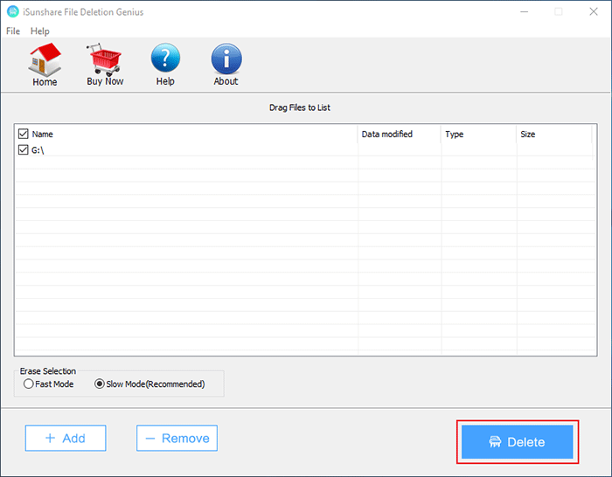Toggle the select-all checkbox beside Name
The width and height of the screenshot is (612, 477).
pyautogui.click(x=23, y=134)
